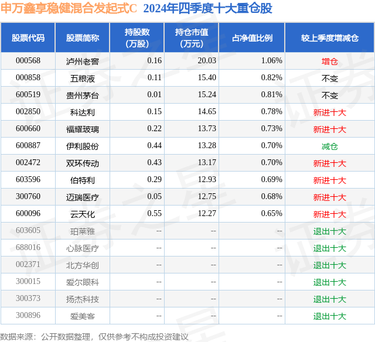The width and height of the screenshot is (375, 342).
Task: Click 退出十大 in the 爱美客 row
Action: (x=330, y=316)
